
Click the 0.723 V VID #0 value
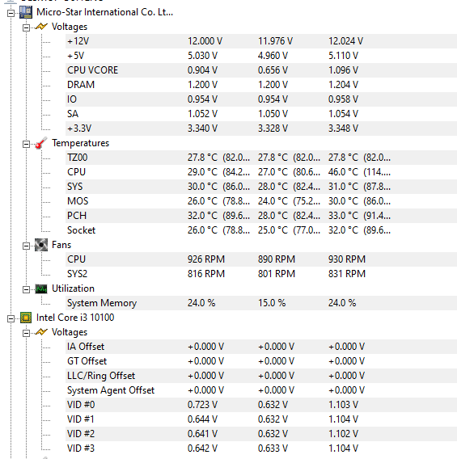click(202, 405)
